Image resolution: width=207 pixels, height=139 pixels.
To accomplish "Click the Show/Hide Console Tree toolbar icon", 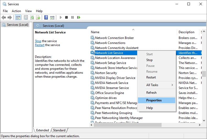I will (x=18, y=17).
